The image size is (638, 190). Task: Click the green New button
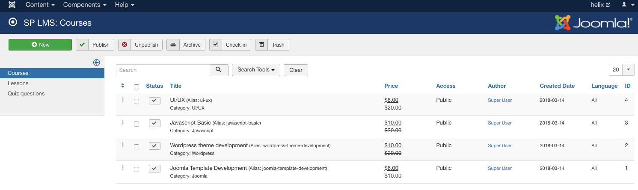[40, 45]
